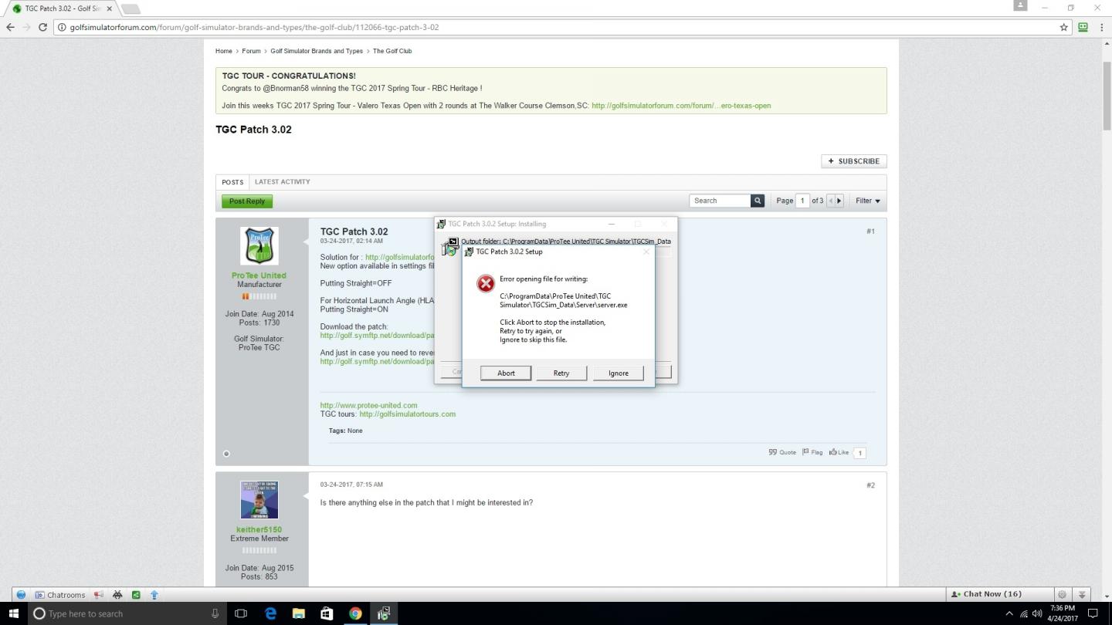Click the green extension icon in Chrome toolbar
This screenshot has height=625, width=1112.
coord(1083,27)
